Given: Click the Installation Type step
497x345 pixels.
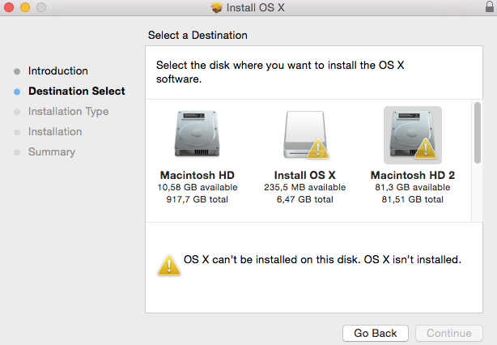Looking at the screenshot, I should pyautogui.click(x=68, y=112).
